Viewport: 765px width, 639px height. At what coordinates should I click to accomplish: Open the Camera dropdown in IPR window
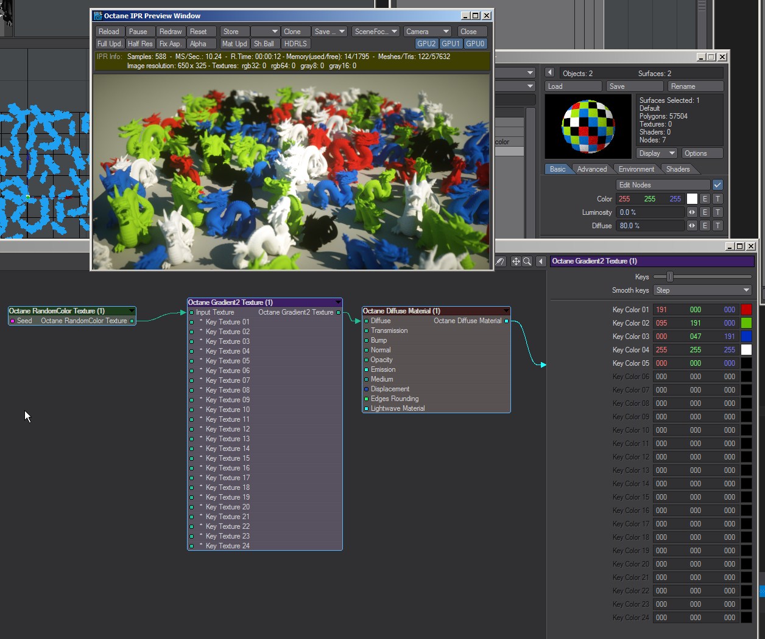tap(427, 32)
